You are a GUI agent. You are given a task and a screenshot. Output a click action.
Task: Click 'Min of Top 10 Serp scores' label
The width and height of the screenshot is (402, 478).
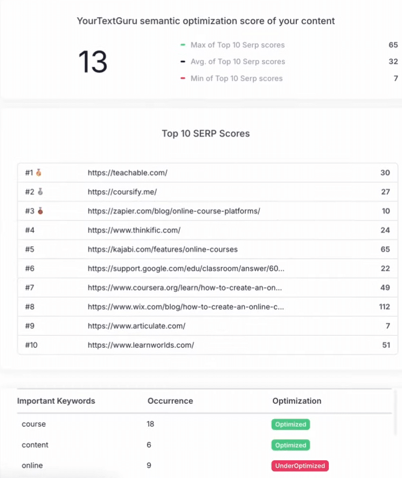(236, 78)
